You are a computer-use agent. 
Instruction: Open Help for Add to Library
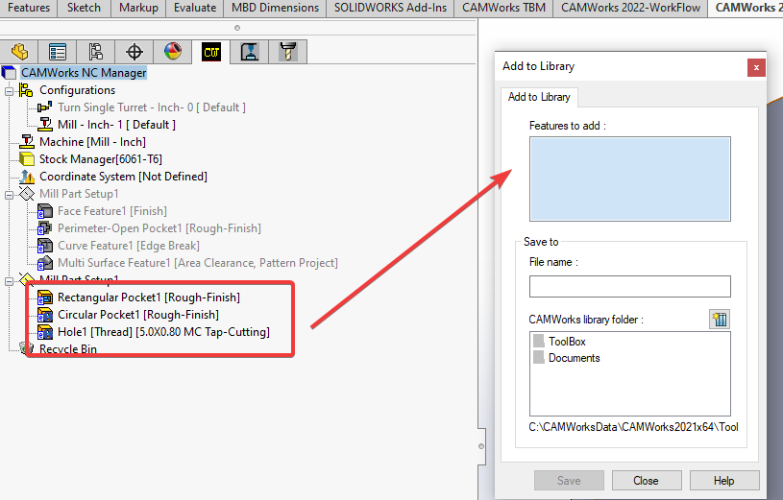pos(724,481)
